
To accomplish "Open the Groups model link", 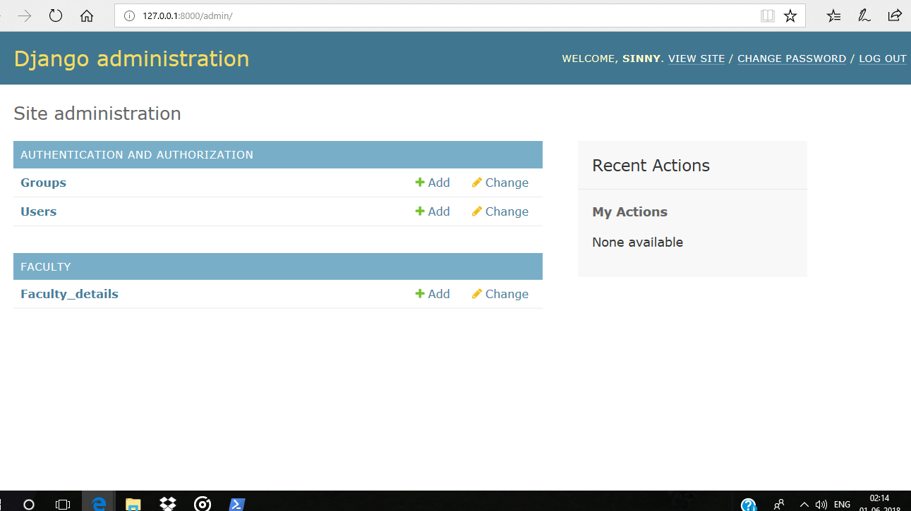I will click(x=43, y=183).
